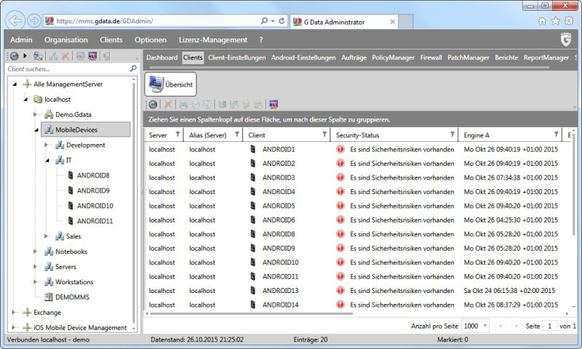The height and width of the screenshot is (349, 582).
Task: Switch to the PolicyManager tab
Action: pos(393,57)
